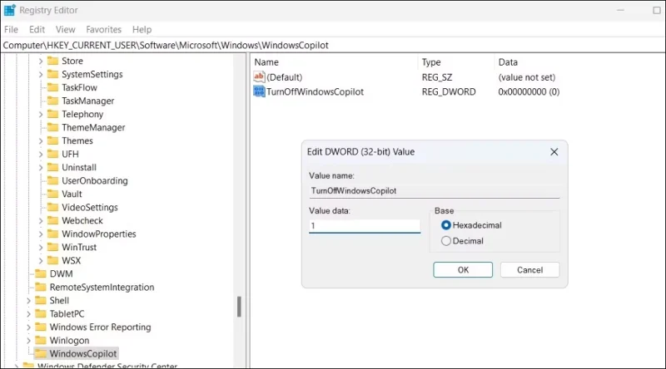Expand the Themes key

pyautogui.click(x=41, y=140)
